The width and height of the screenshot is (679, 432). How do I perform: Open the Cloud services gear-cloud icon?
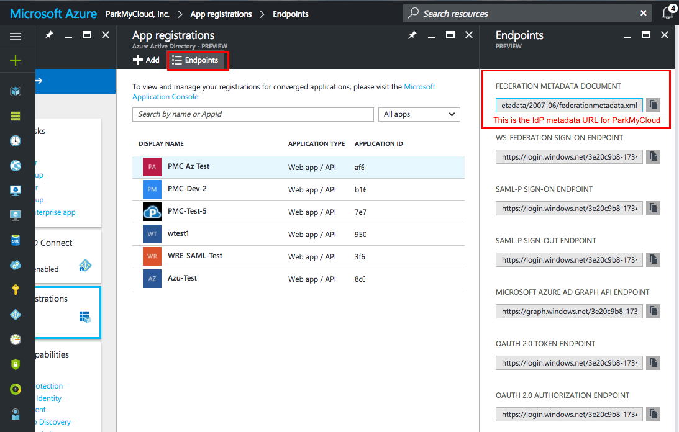(x=16, y=265)
